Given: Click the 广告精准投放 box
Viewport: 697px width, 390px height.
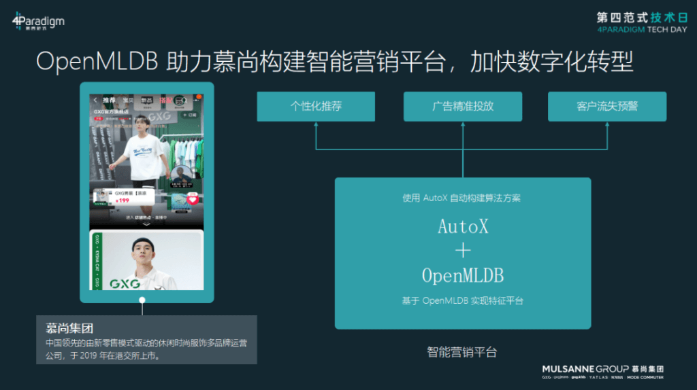Looking at the screenshot, I should [x=463, y=107].
